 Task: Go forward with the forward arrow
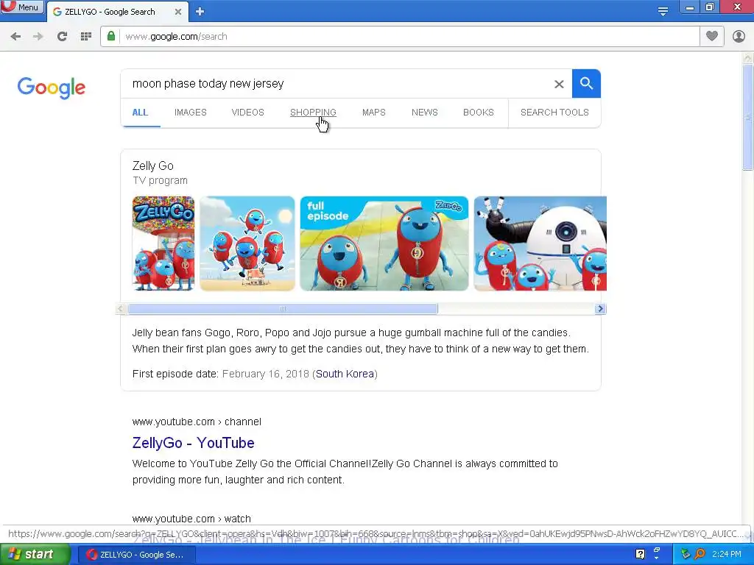click(x=38, y=37)
